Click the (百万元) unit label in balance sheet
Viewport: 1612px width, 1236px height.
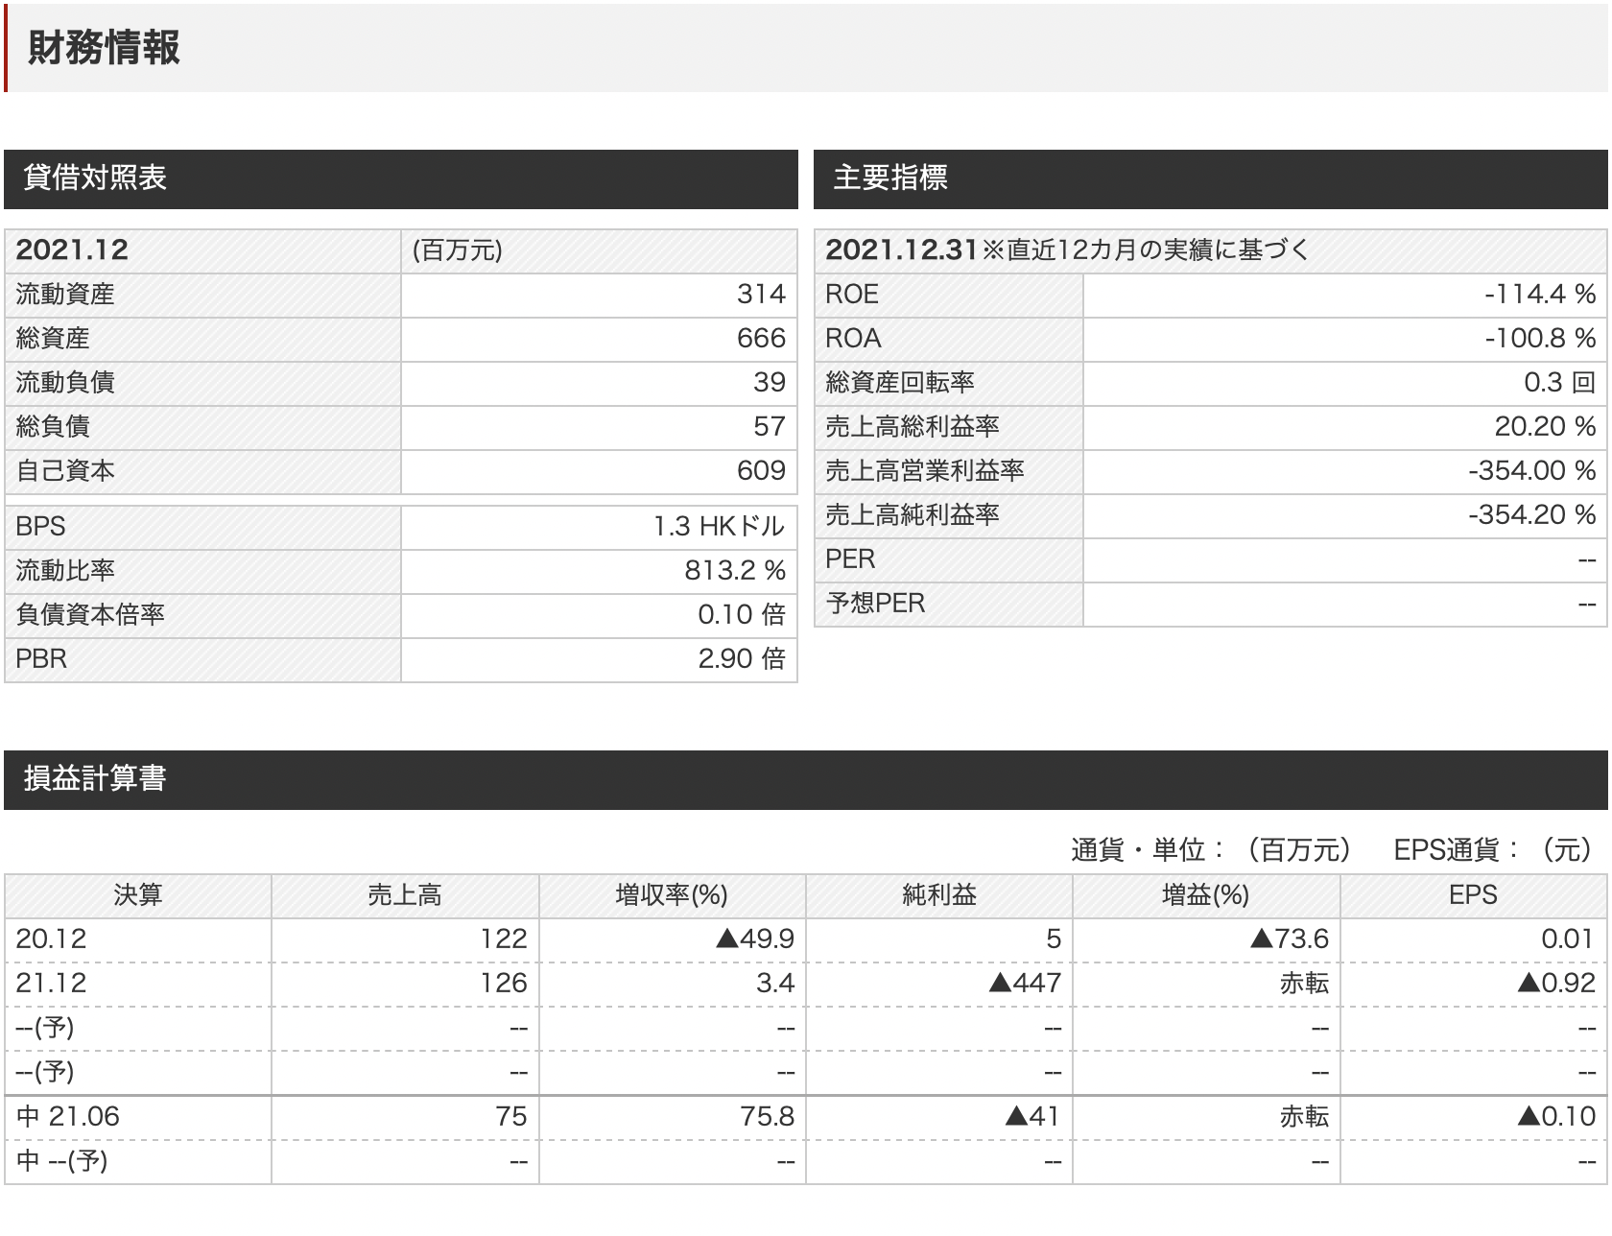pos(458,250)
